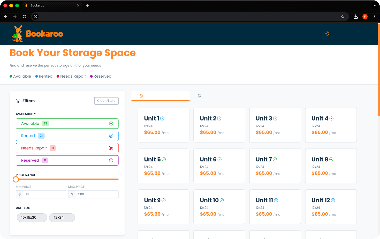The image size is (380, 239).
Task: Open browser downloads icon
Action: [x=356, y=17]
